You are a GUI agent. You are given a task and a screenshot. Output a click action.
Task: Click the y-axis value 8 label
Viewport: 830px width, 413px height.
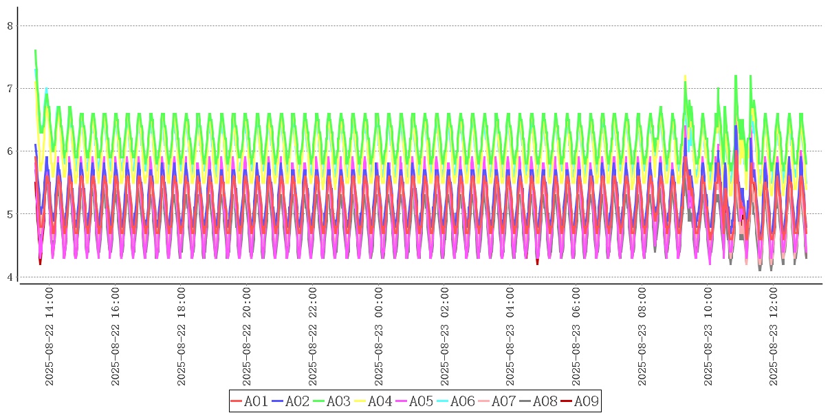(10, 25)
